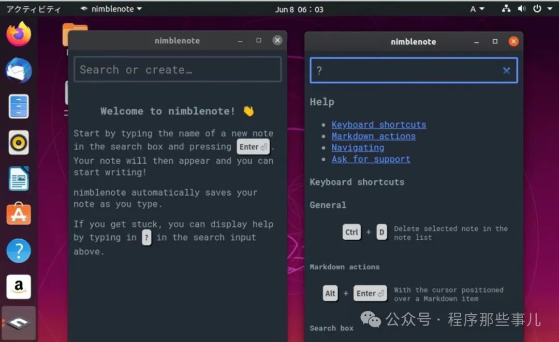This screenshot has width=559, height=342.
Task: Open Firefox from the dock
Action: 19,34
